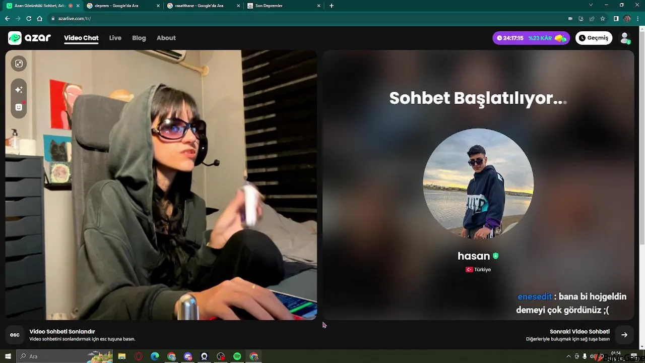
Task: Click the Türkiye flag icon
Action: pos(469,270)
